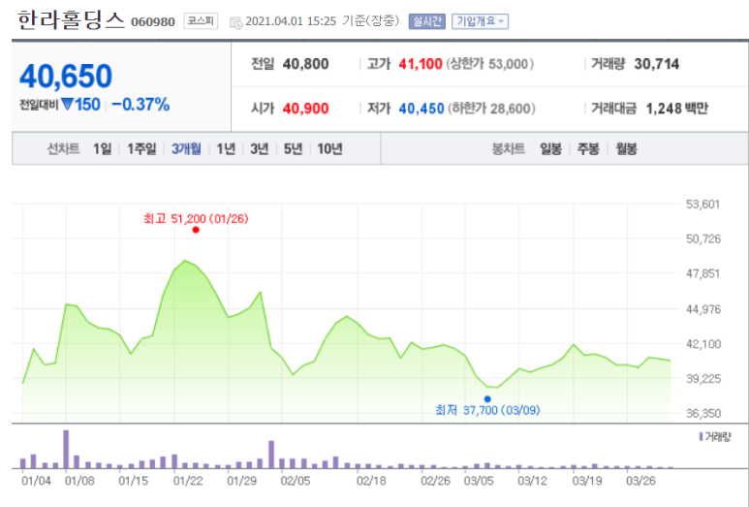Click the current price 40,650
The width and height of the screenshot is (749, 507).
[66, 76]
